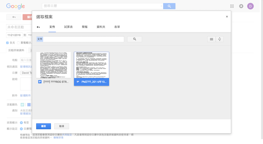Open the Google apps grid icon
Screen dimensions: 263x144
pyautogui.click(x=232, y=6)
